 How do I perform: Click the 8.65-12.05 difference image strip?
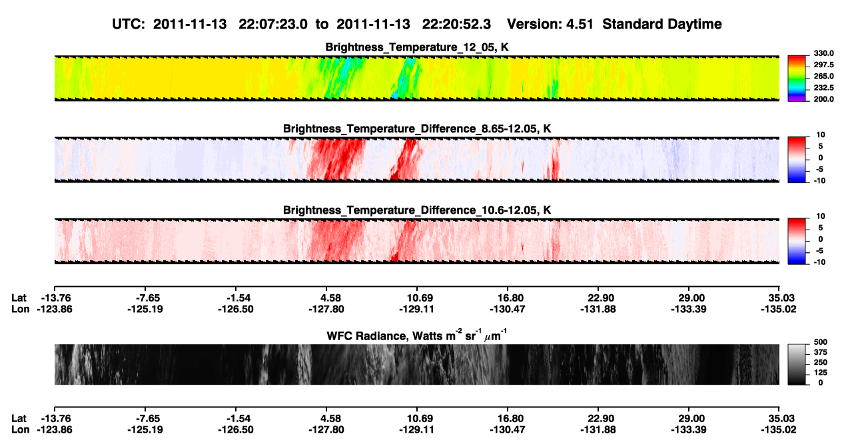(x=416, y=159)
